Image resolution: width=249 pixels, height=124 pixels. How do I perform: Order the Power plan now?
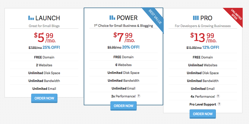point(123,106)
